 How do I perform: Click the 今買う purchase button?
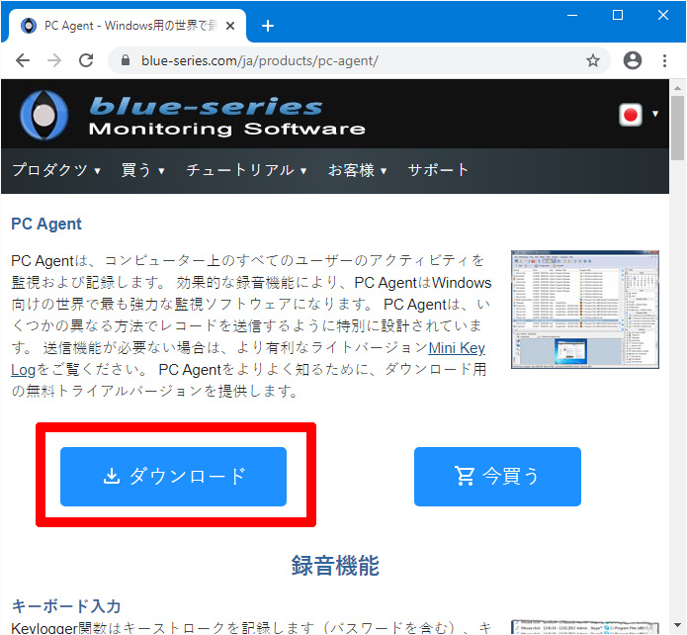click(497, 477)
